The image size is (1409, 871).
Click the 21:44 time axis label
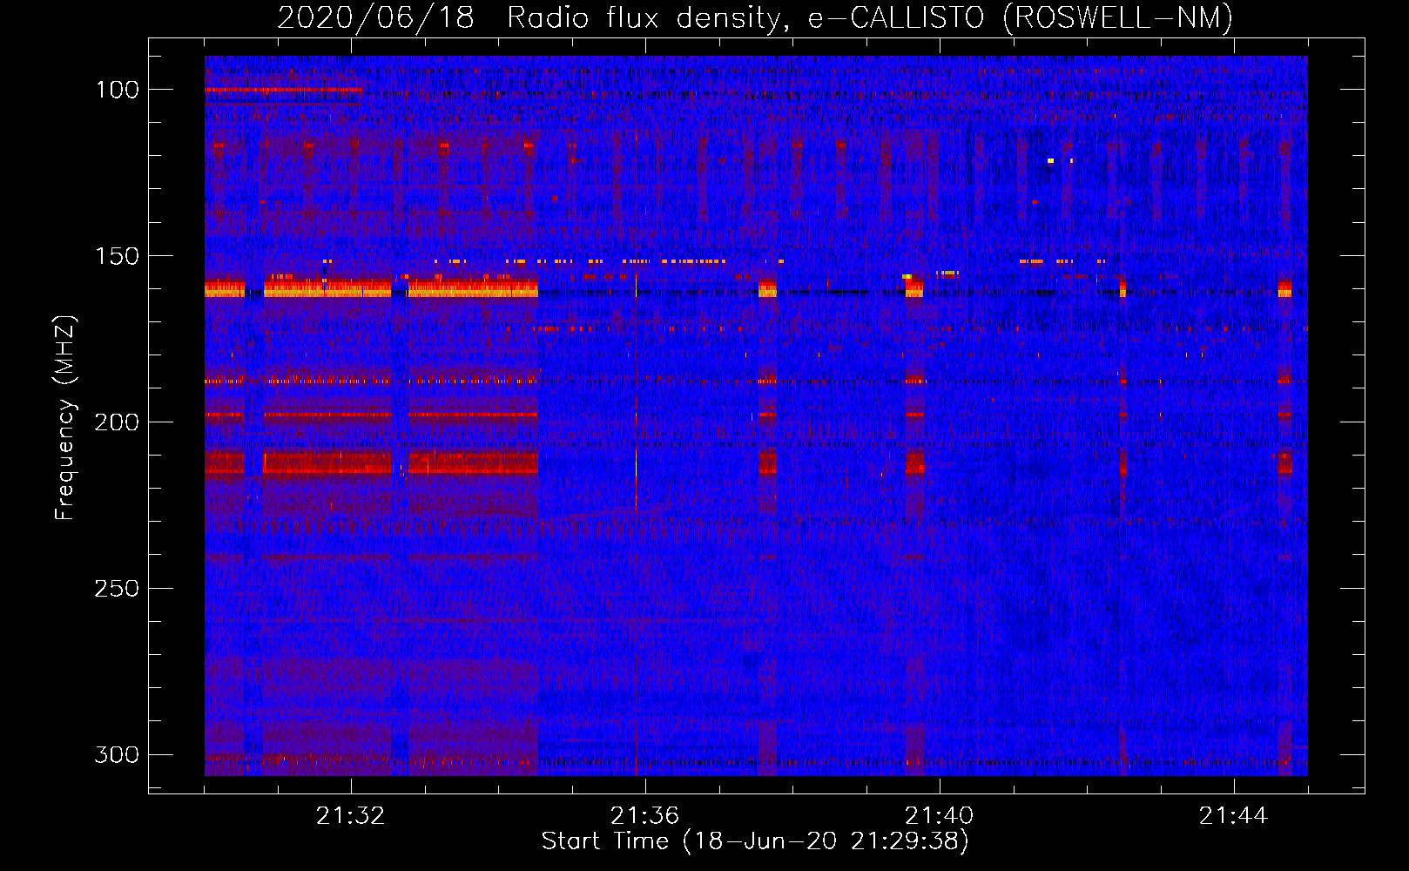click(x=1233, y=816)
